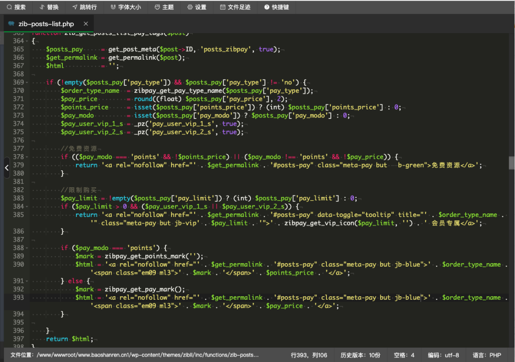This screenshot has width=515, height=362.
Task: Click line number 365 in gutter
Action: pyautogui.click(x=19, y=49)
